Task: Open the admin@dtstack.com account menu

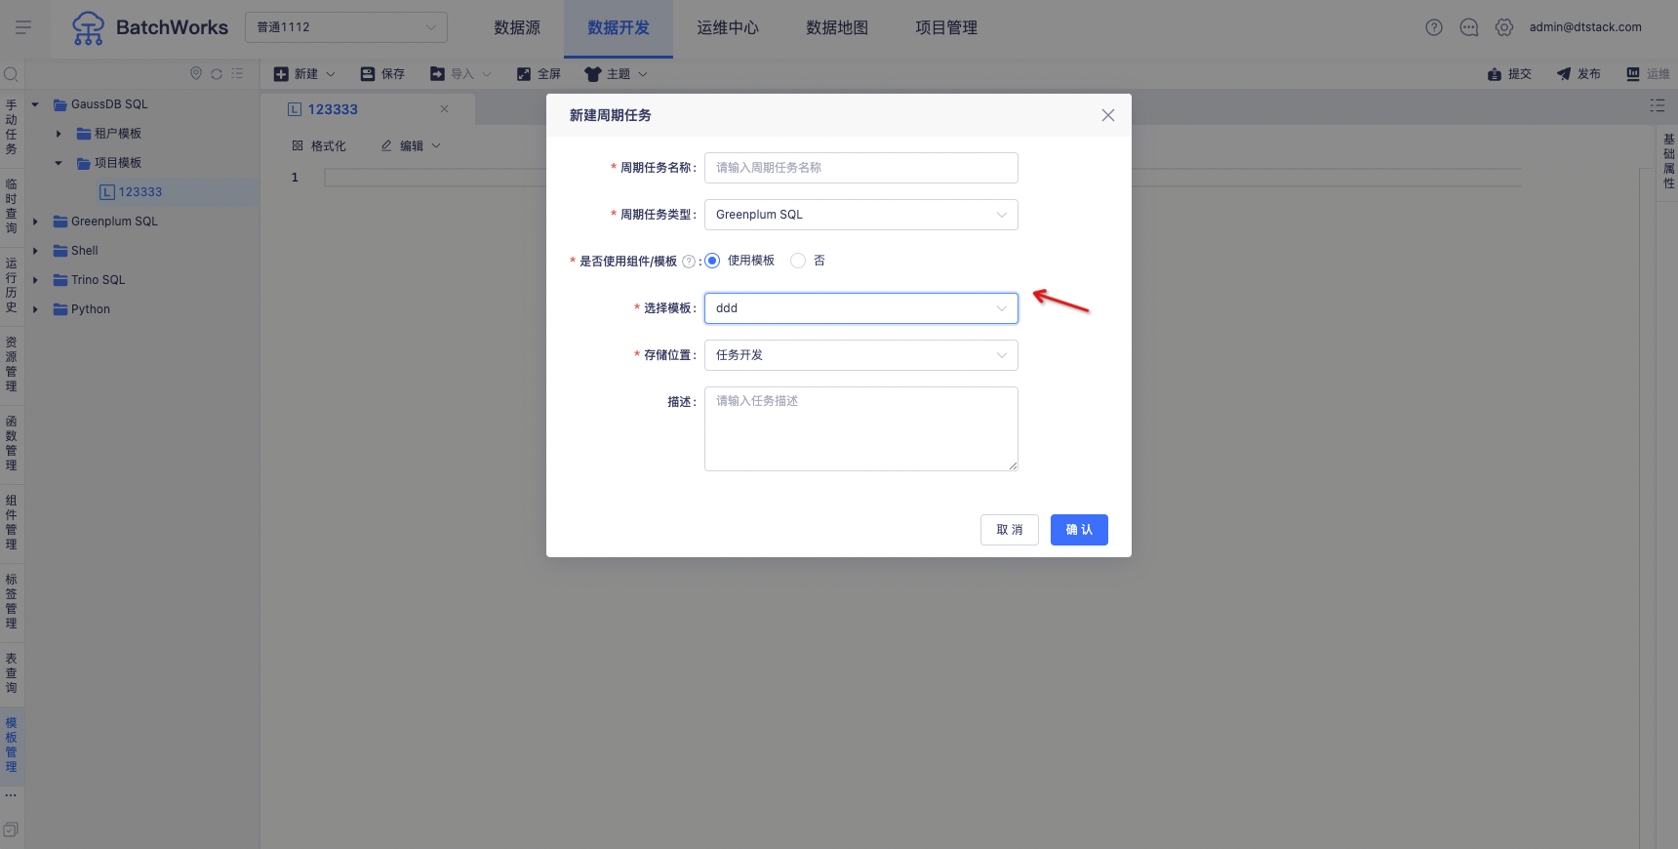Action: coord(1585,27)
